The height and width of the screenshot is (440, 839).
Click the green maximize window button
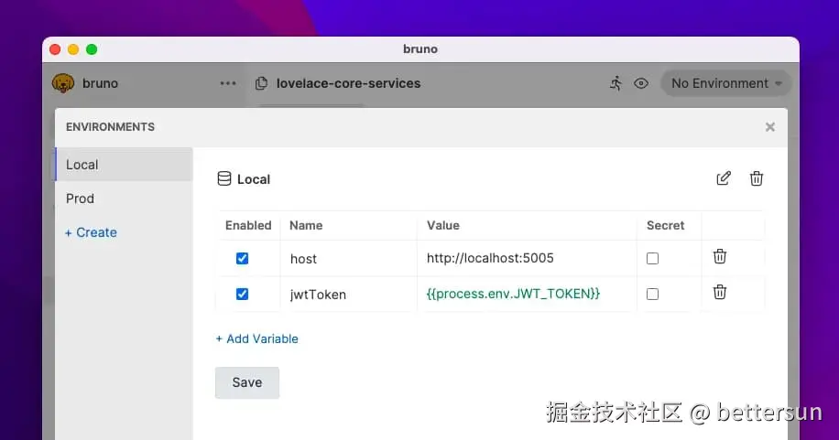[x=92, y=49]
